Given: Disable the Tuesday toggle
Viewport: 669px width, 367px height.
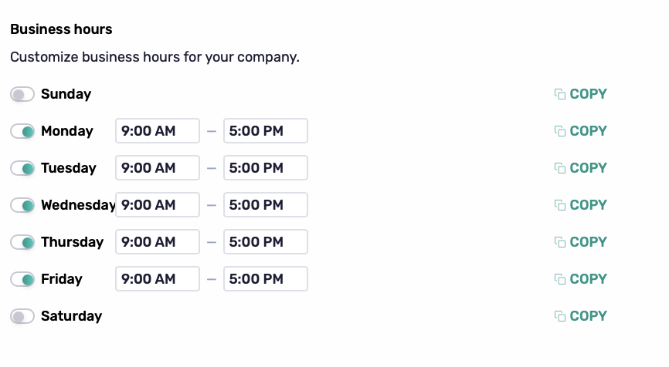Looking at the screenshot, I should pyautogui.click(x=22, y=169).
